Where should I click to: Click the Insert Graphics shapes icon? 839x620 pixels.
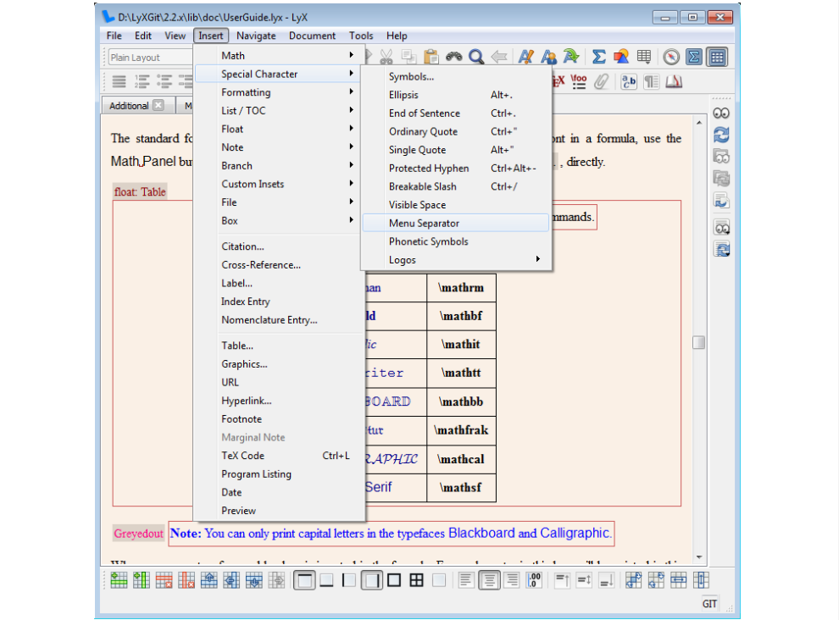point(621,57)
